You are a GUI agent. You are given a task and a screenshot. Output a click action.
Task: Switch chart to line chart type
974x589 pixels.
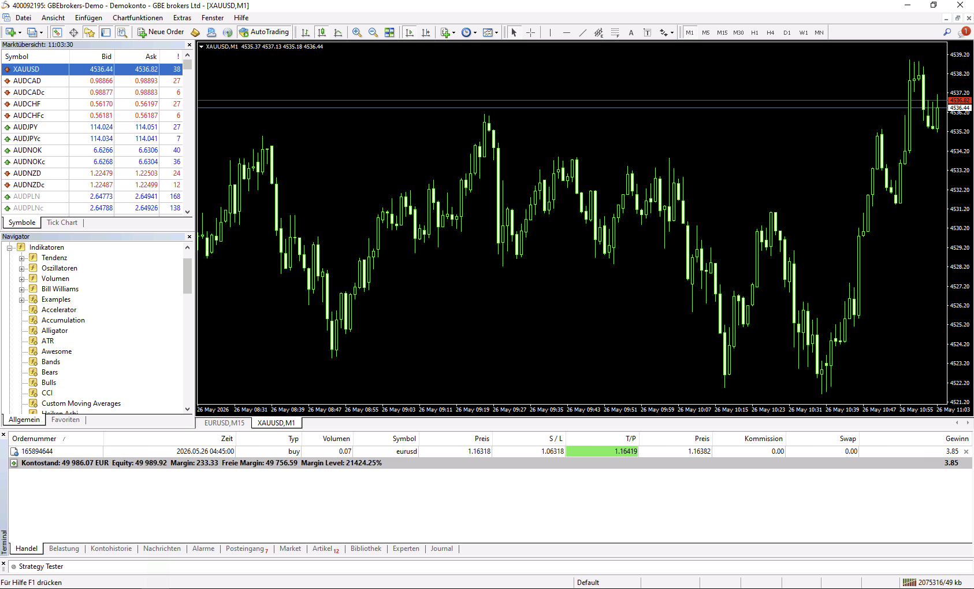338,32
